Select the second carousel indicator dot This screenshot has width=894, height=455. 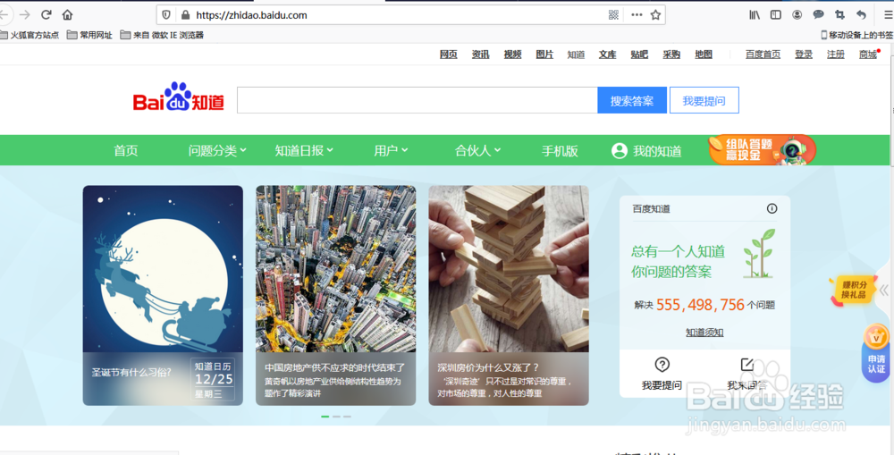[336, 417]
